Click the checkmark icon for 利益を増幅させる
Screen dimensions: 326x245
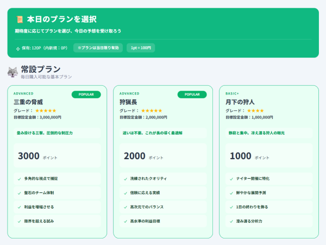click(20, 207)
